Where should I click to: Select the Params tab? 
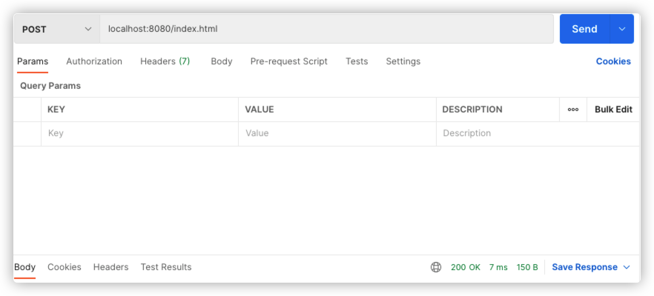coord(33,61)
